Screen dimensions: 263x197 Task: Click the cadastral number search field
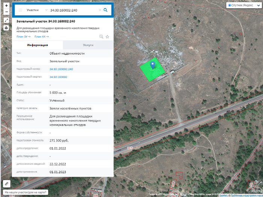pyautogui.click(x=73, y=10)
